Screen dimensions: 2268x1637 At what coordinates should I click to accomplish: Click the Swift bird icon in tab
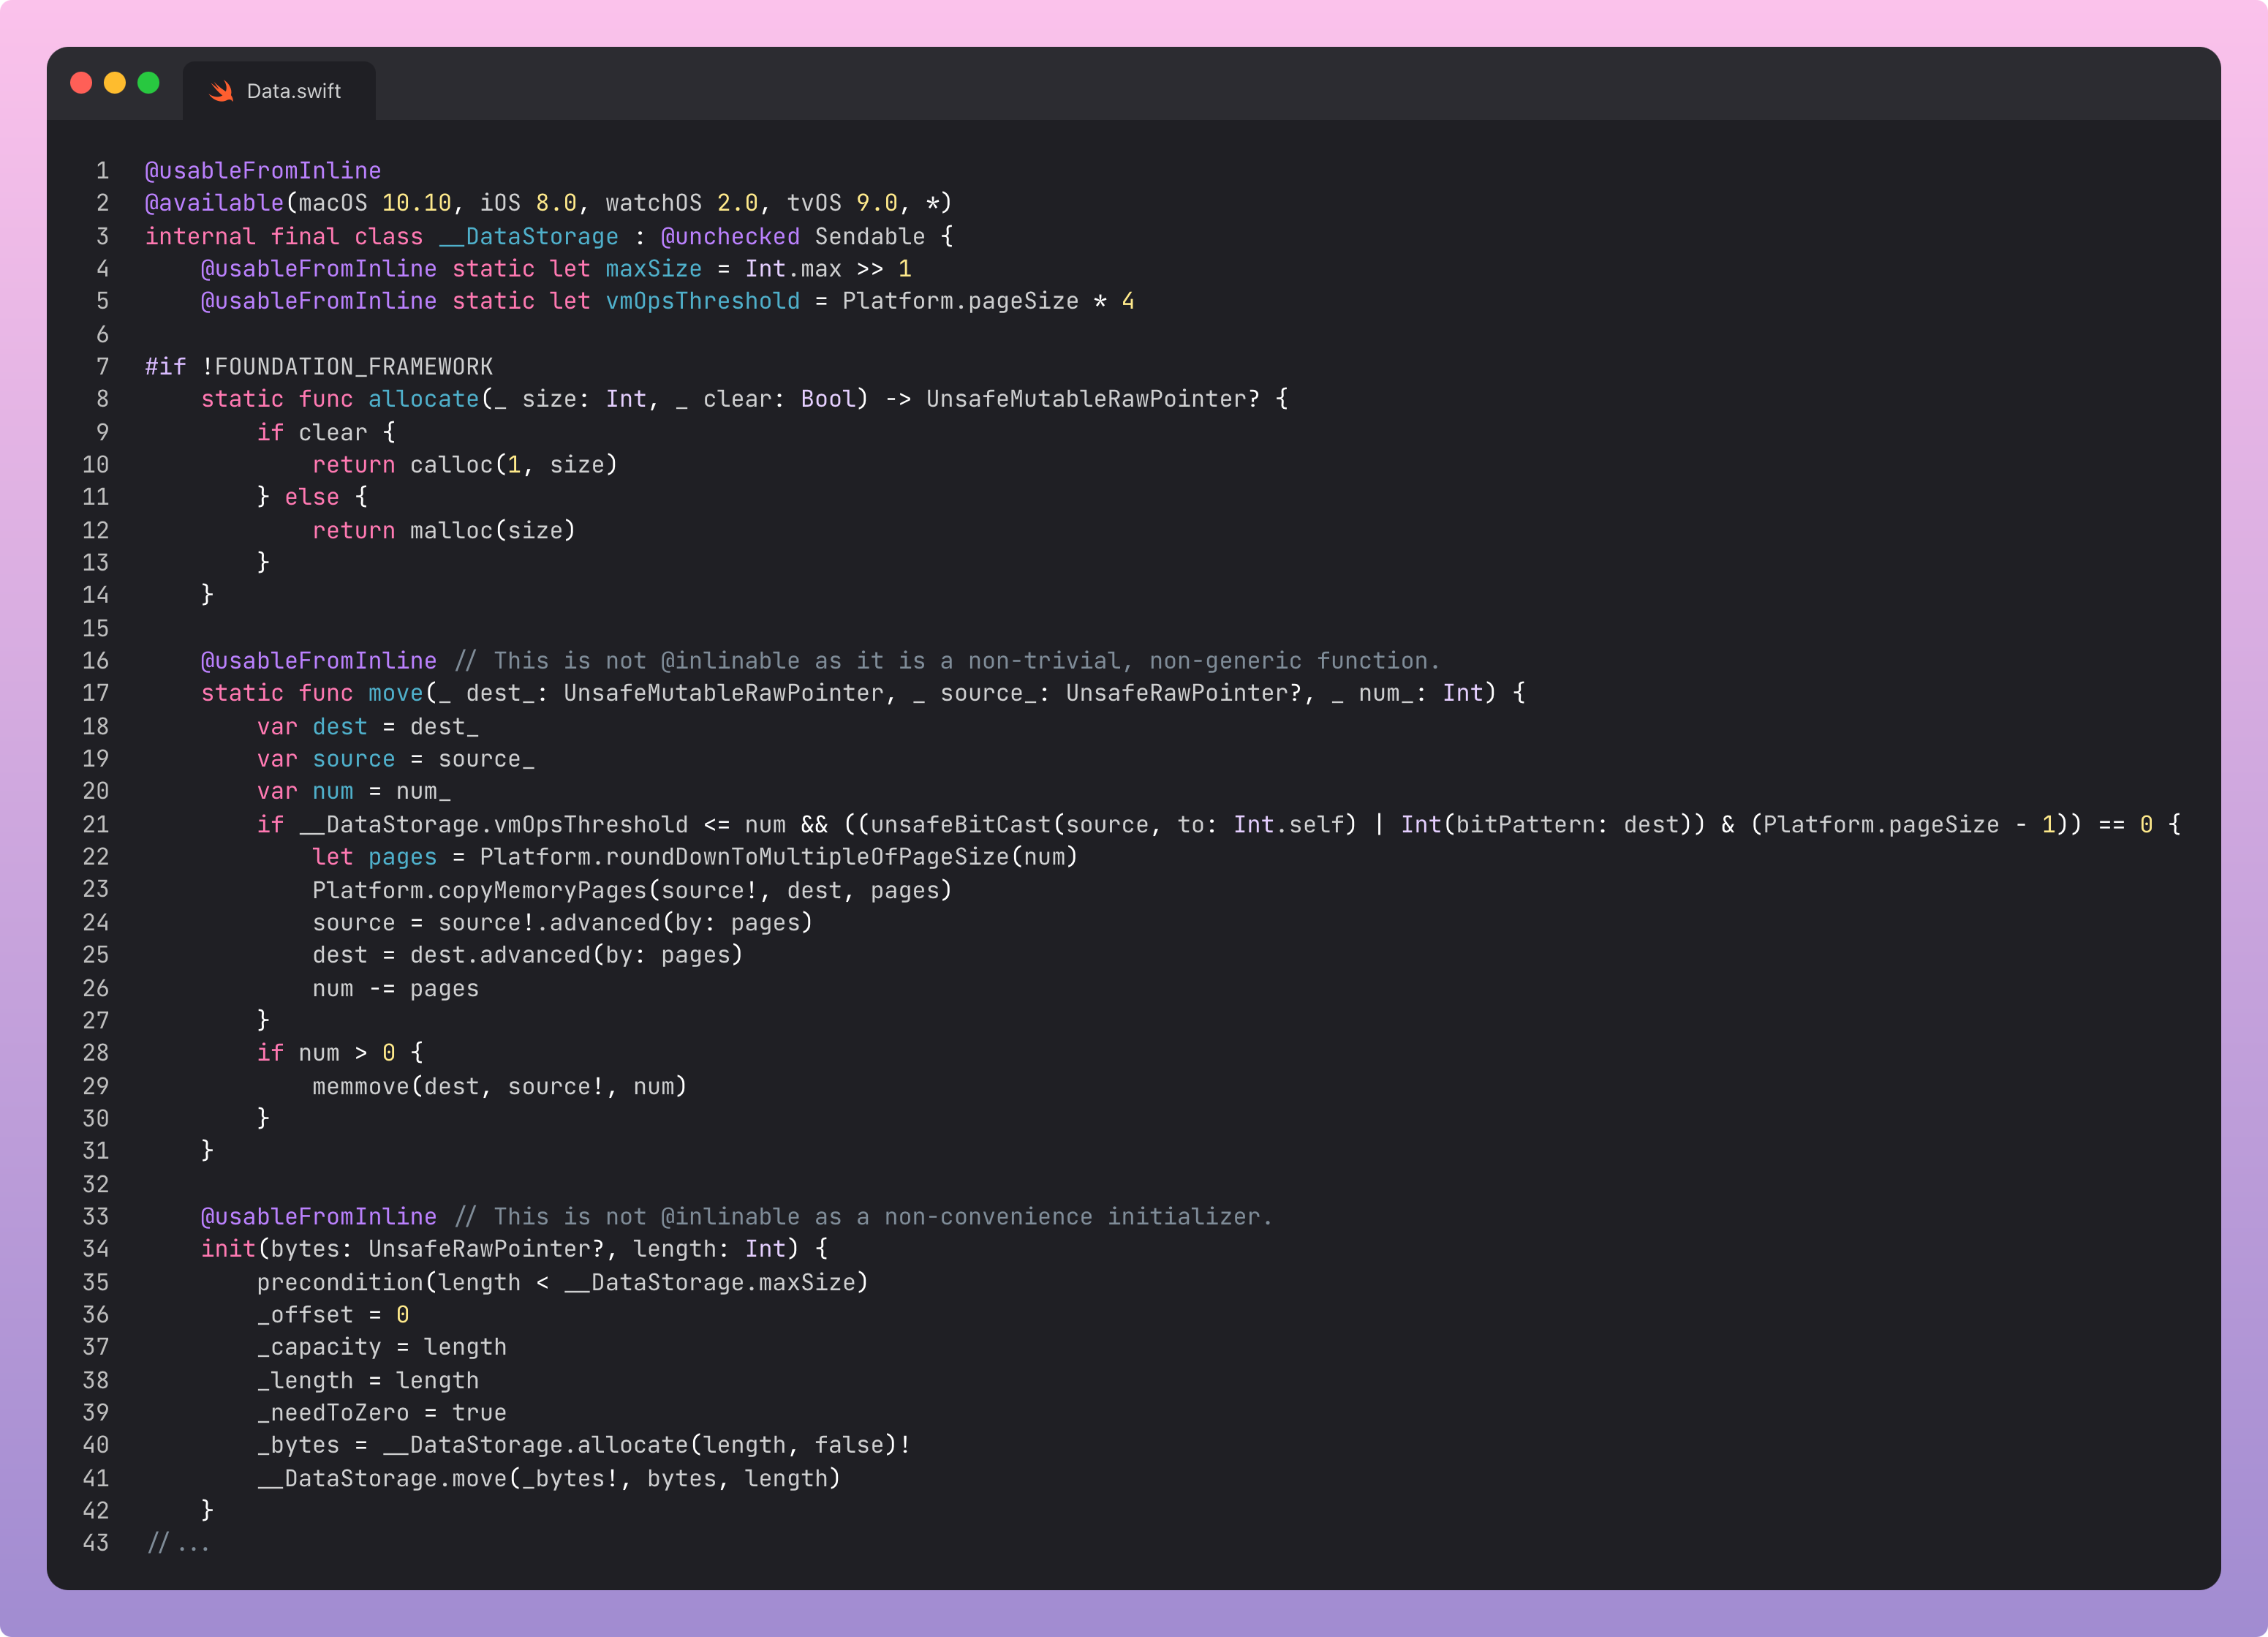pyautogui.click(x=221, y=91)
